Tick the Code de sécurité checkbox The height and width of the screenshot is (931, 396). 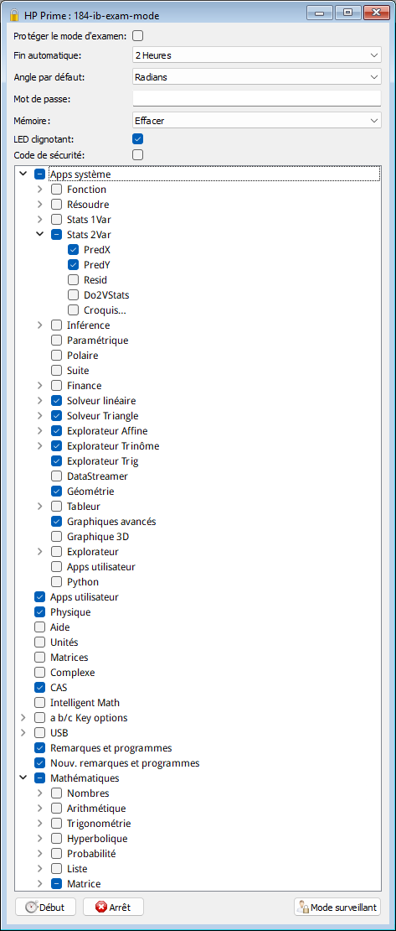137,155
